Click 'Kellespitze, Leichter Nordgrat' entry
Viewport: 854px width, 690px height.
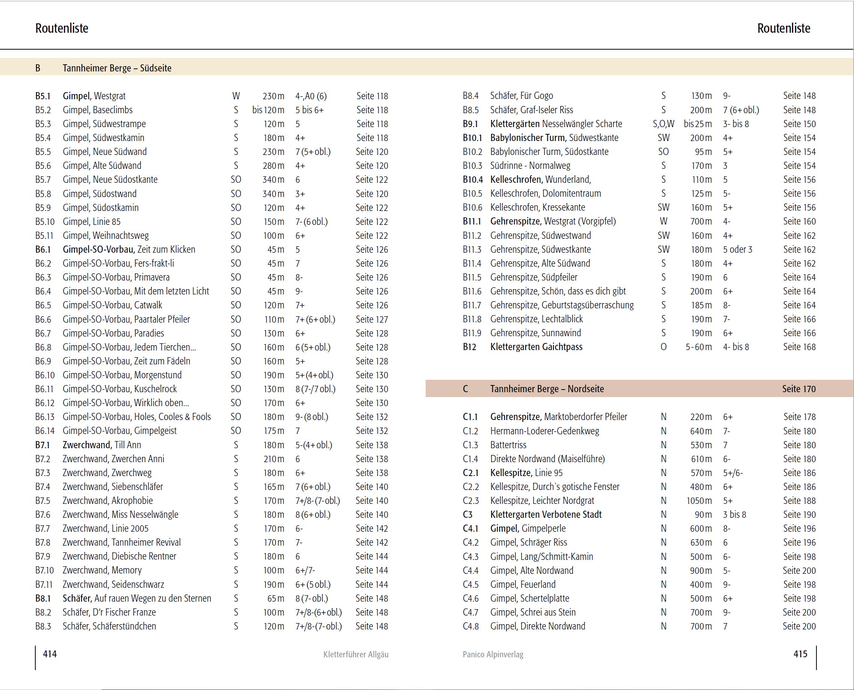pyautogui.click(x=542, y=500)
